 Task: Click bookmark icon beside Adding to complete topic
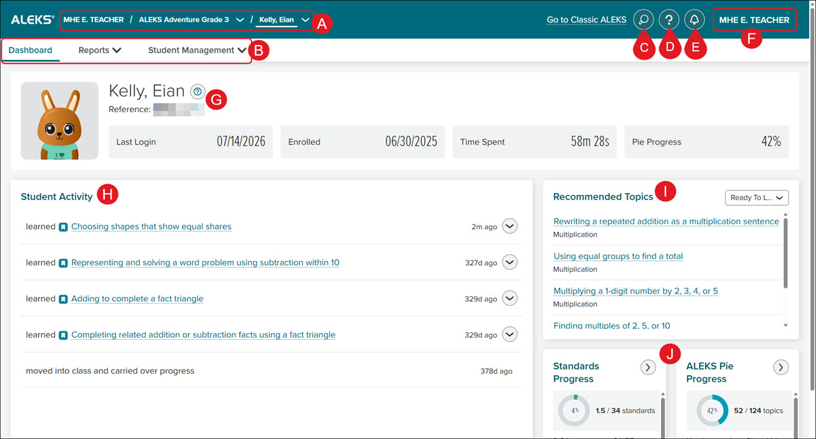coord(63,298)
